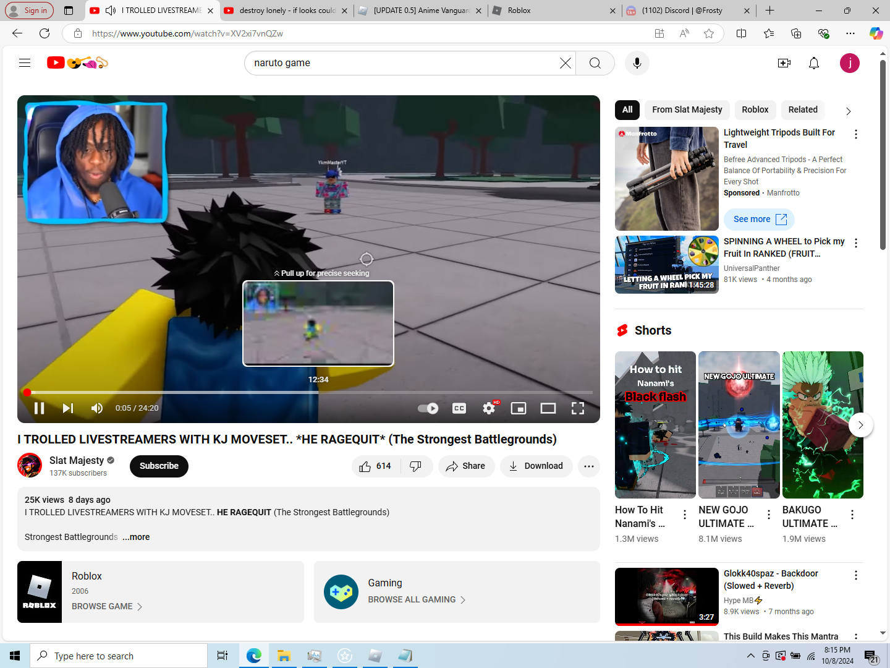Clear the search box with the X icon
Viewport: 890px width, 668px height.
[x=565, y=63]
